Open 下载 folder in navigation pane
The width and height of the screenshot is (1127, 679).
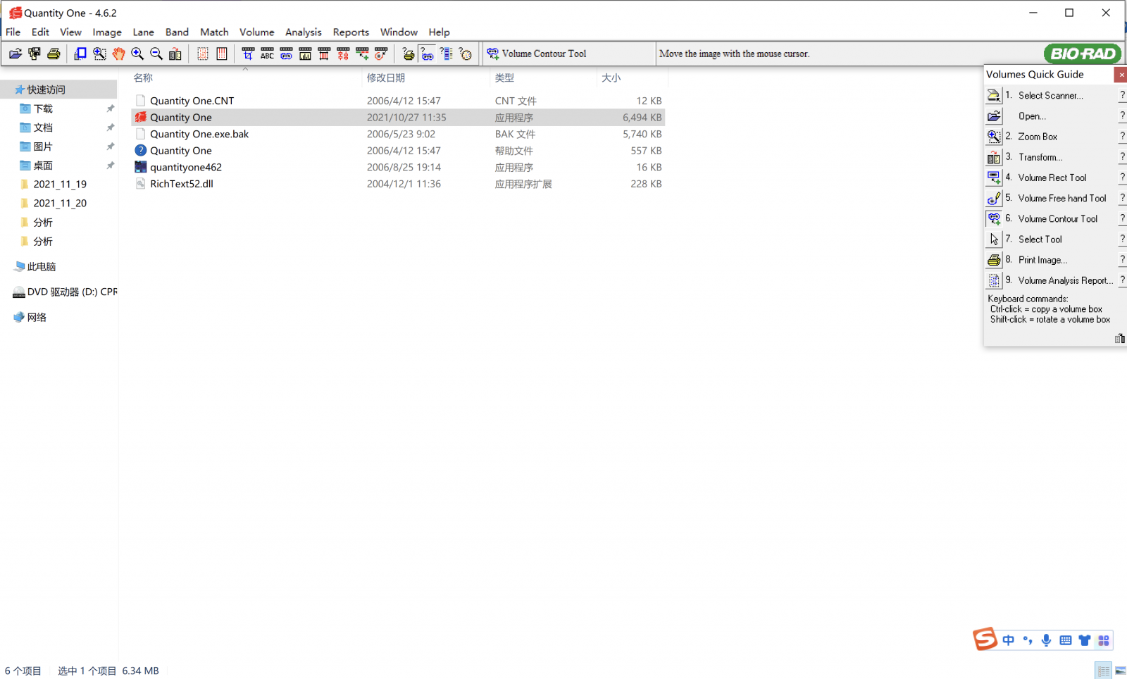[x=43, y=108]
